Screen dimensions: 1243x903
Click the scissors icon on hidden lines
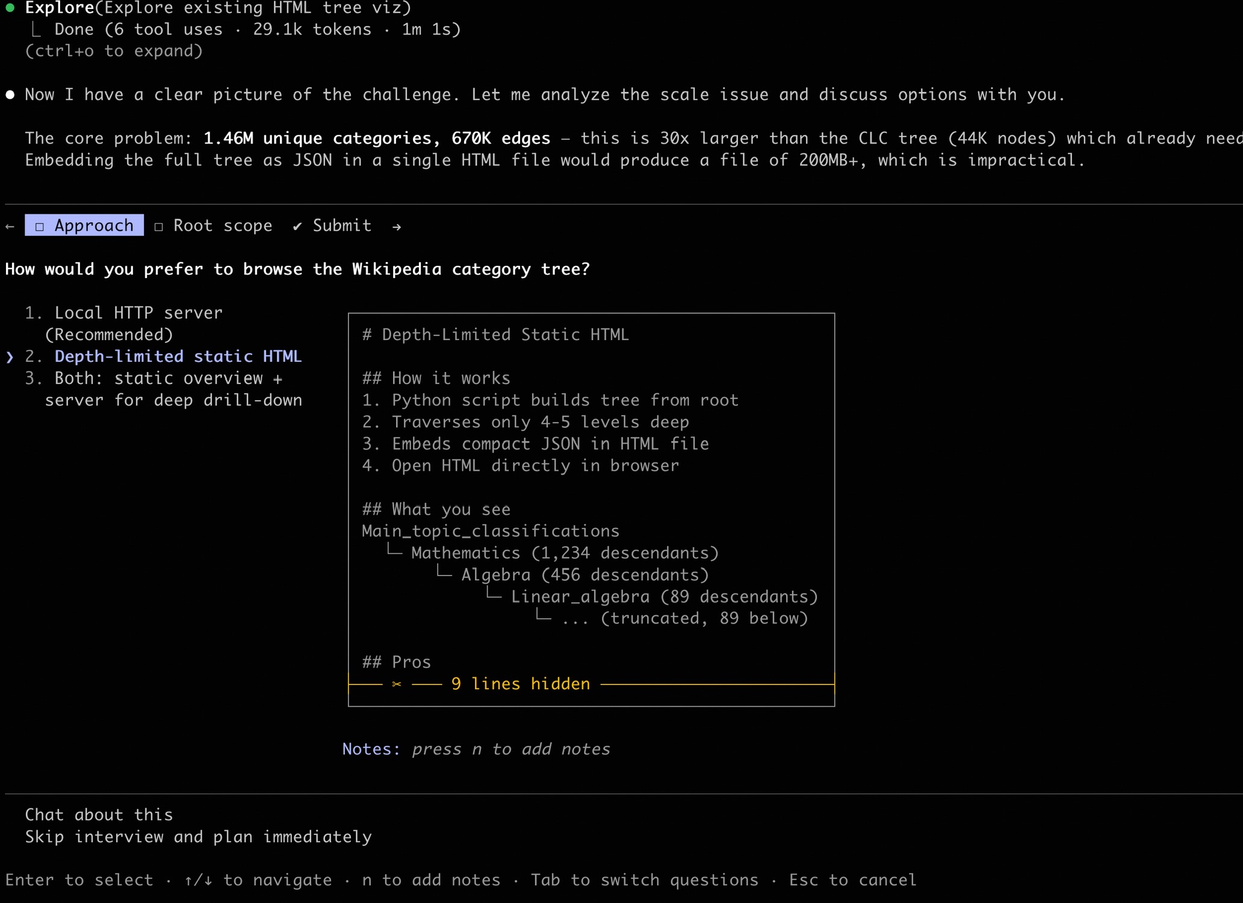[396, 684]
